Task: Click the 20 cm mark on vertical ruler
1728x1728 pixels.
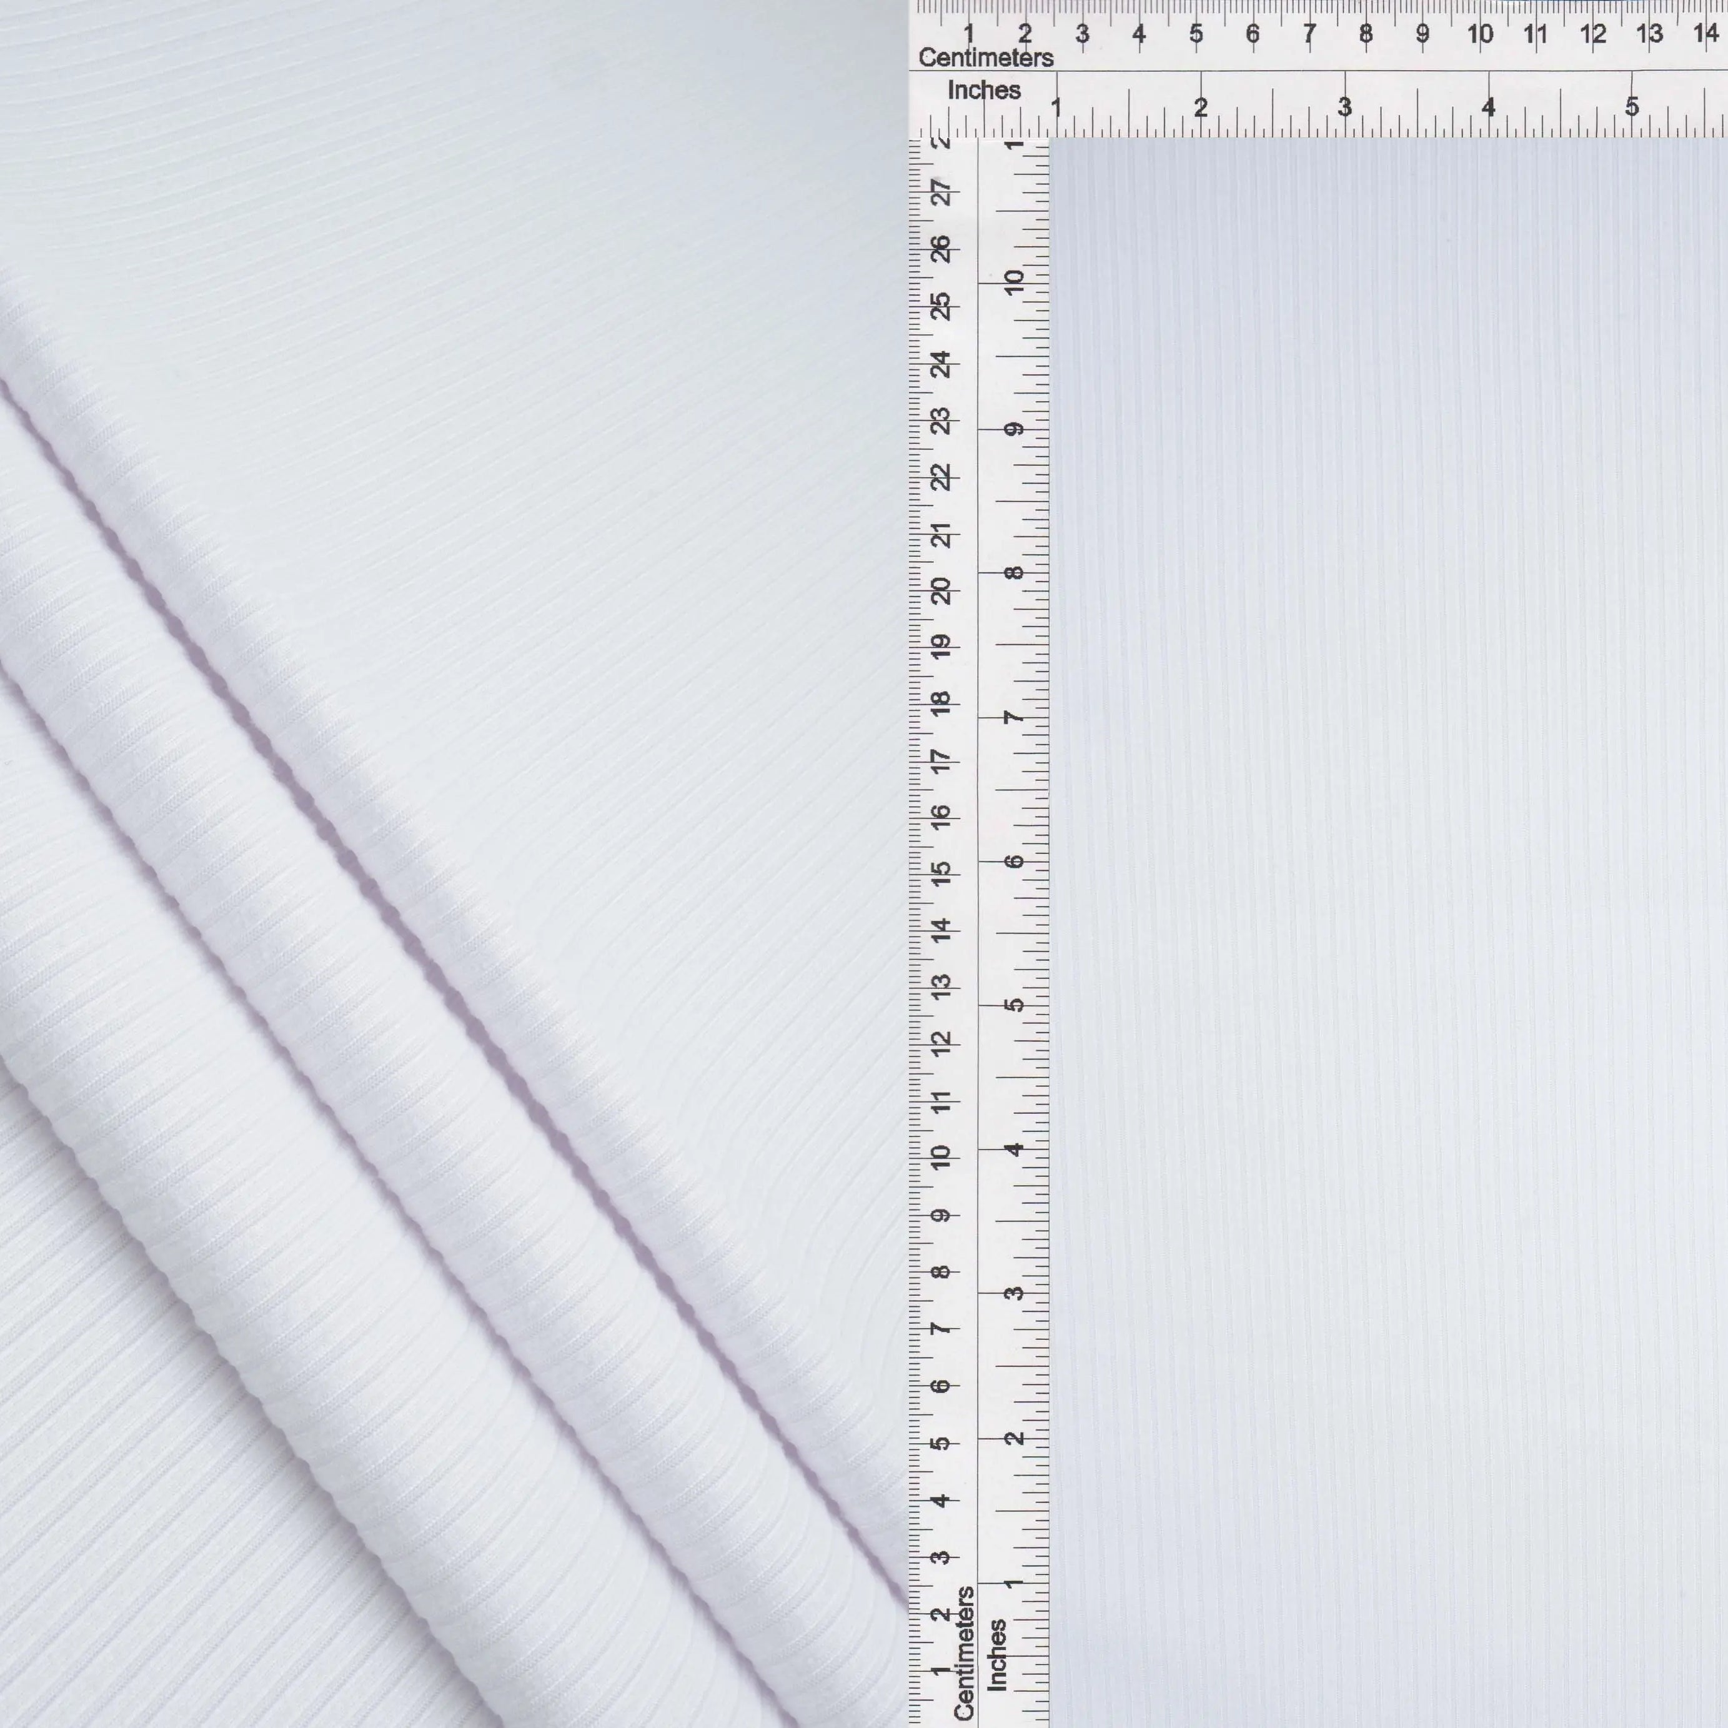Action: 941,591
